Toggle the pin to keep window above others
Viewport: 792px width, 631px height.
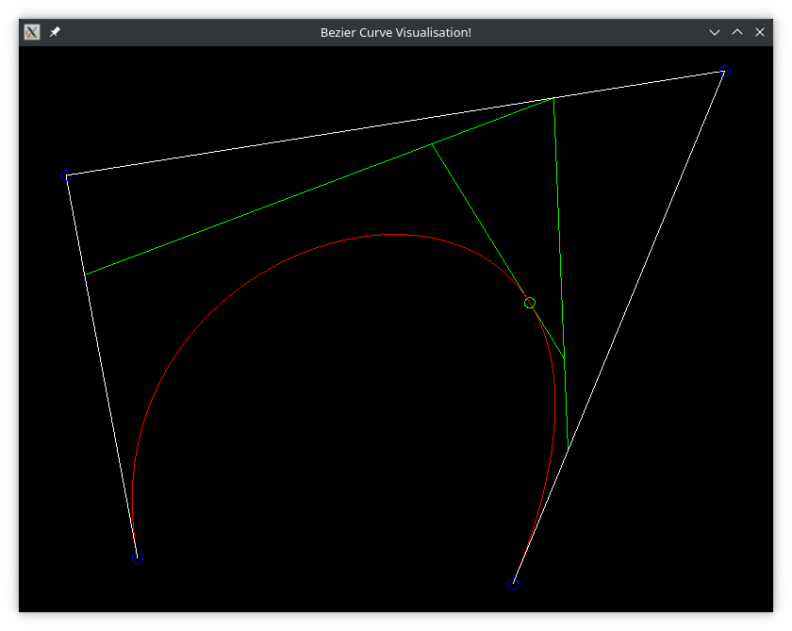pyautogui.click(x=54, y=31)
